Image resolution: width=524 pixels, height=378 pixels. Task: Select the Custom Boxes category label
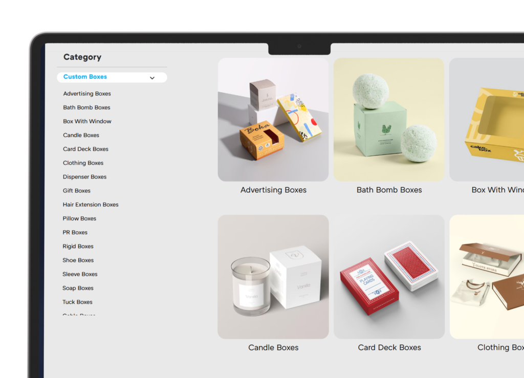pos(85,77)
